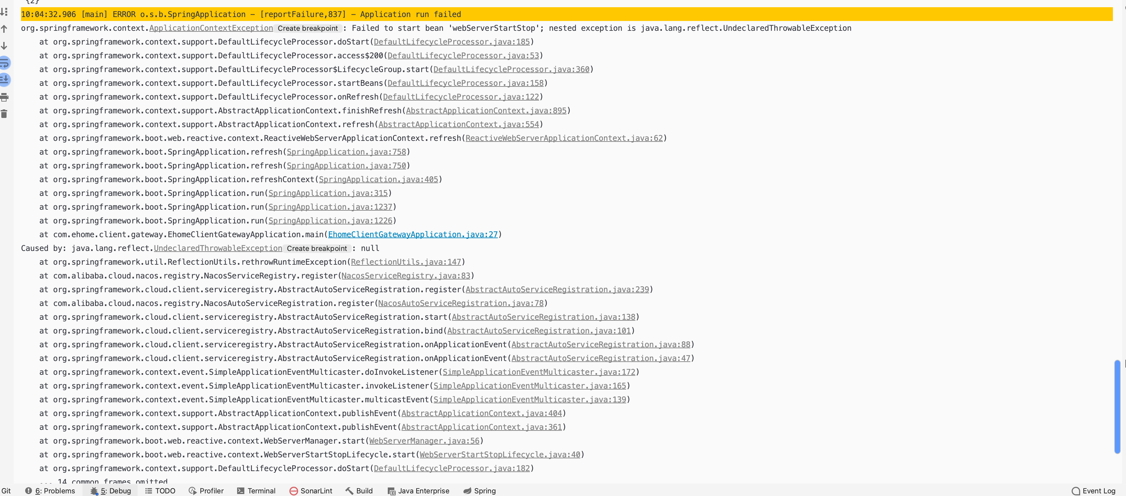Open the Terminal tool window

click(x=256, y=491)
